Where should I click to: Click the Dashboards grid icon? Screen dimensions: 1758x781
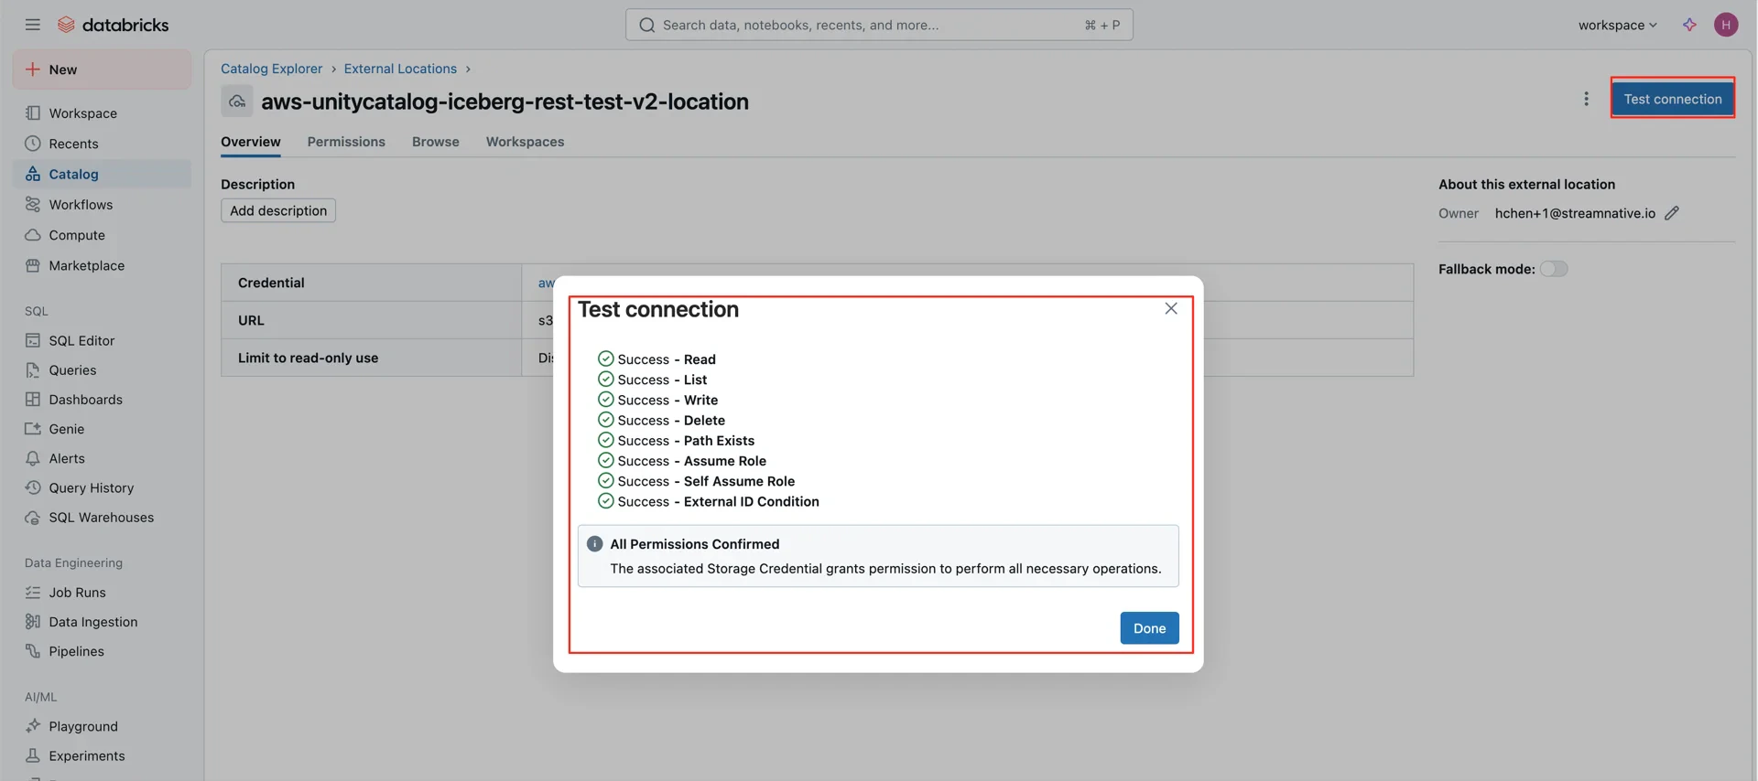33,400
